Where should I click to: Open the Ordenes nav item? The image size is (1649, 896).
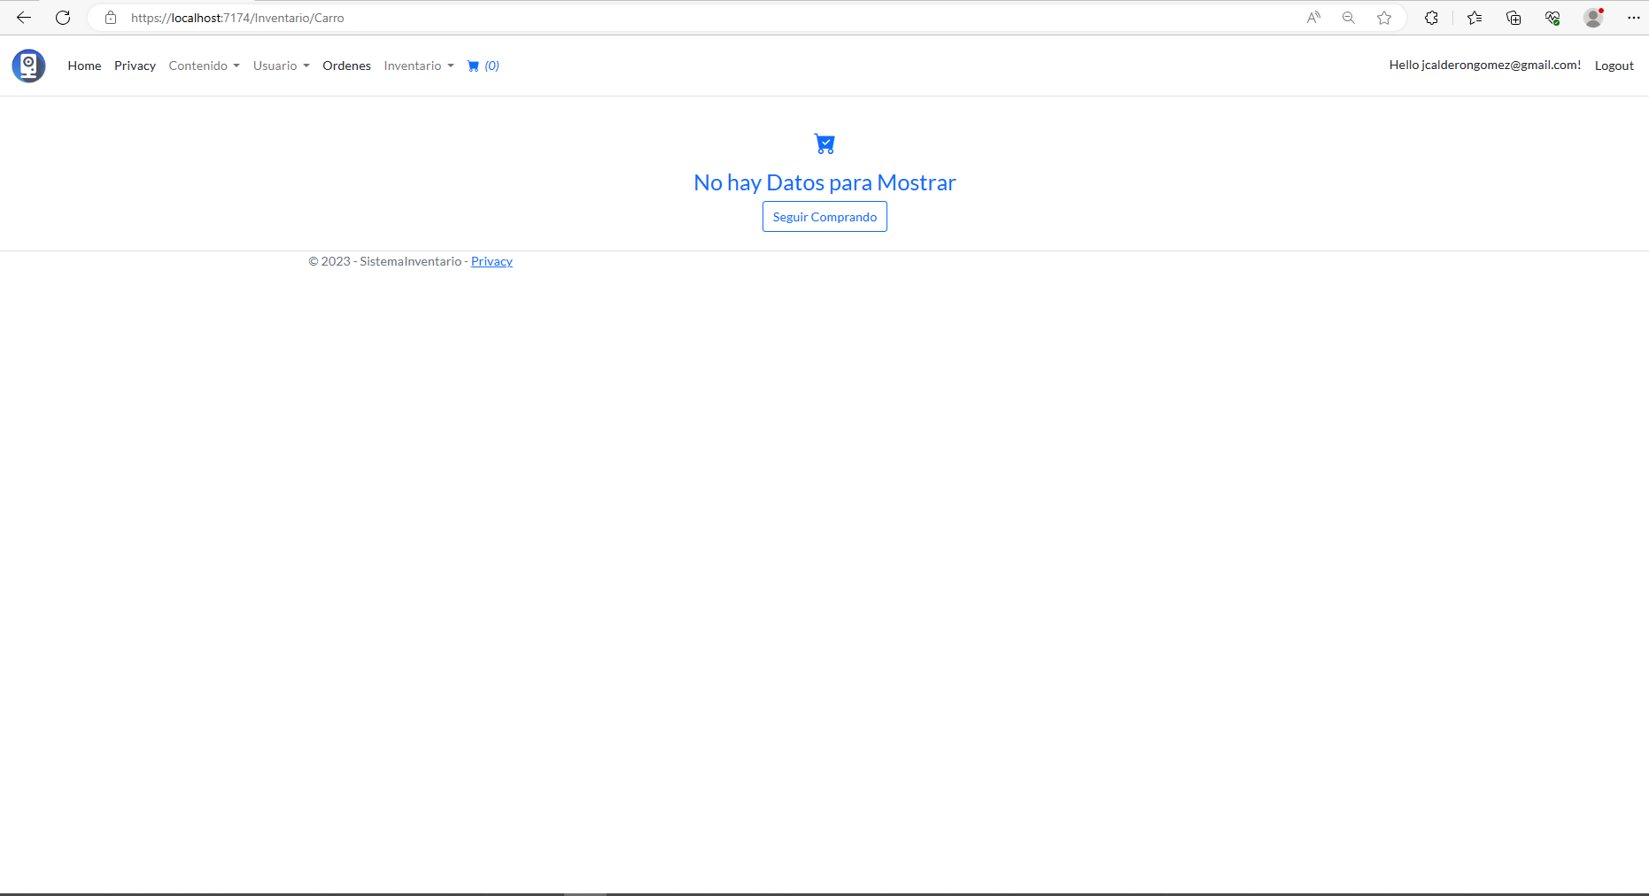(x=346, y=66)
